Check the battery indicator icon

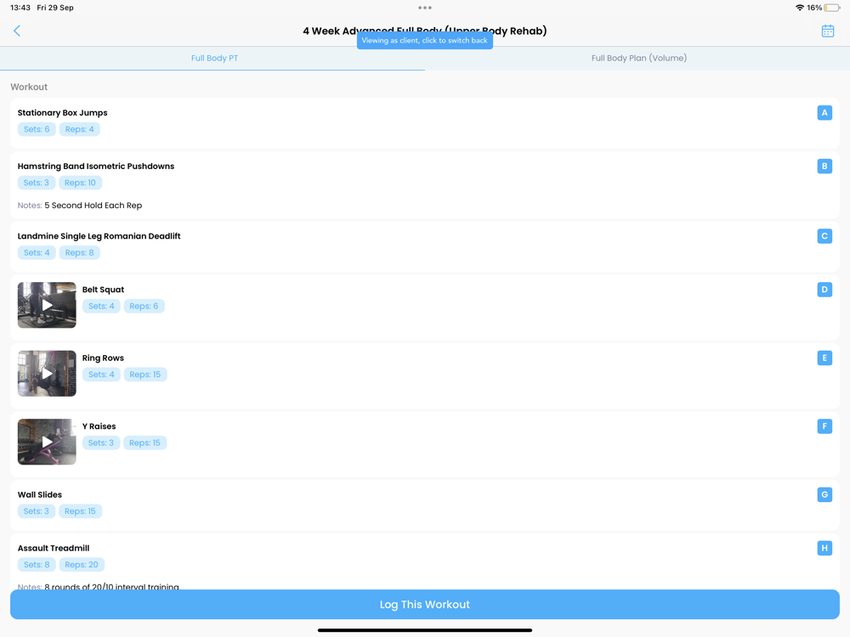pyautogui.click(x=832, y=8)
